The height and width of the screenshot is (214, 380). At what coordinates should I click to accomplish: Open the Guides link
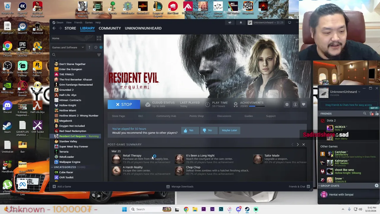pyautogui.click(x=248, y=116)
